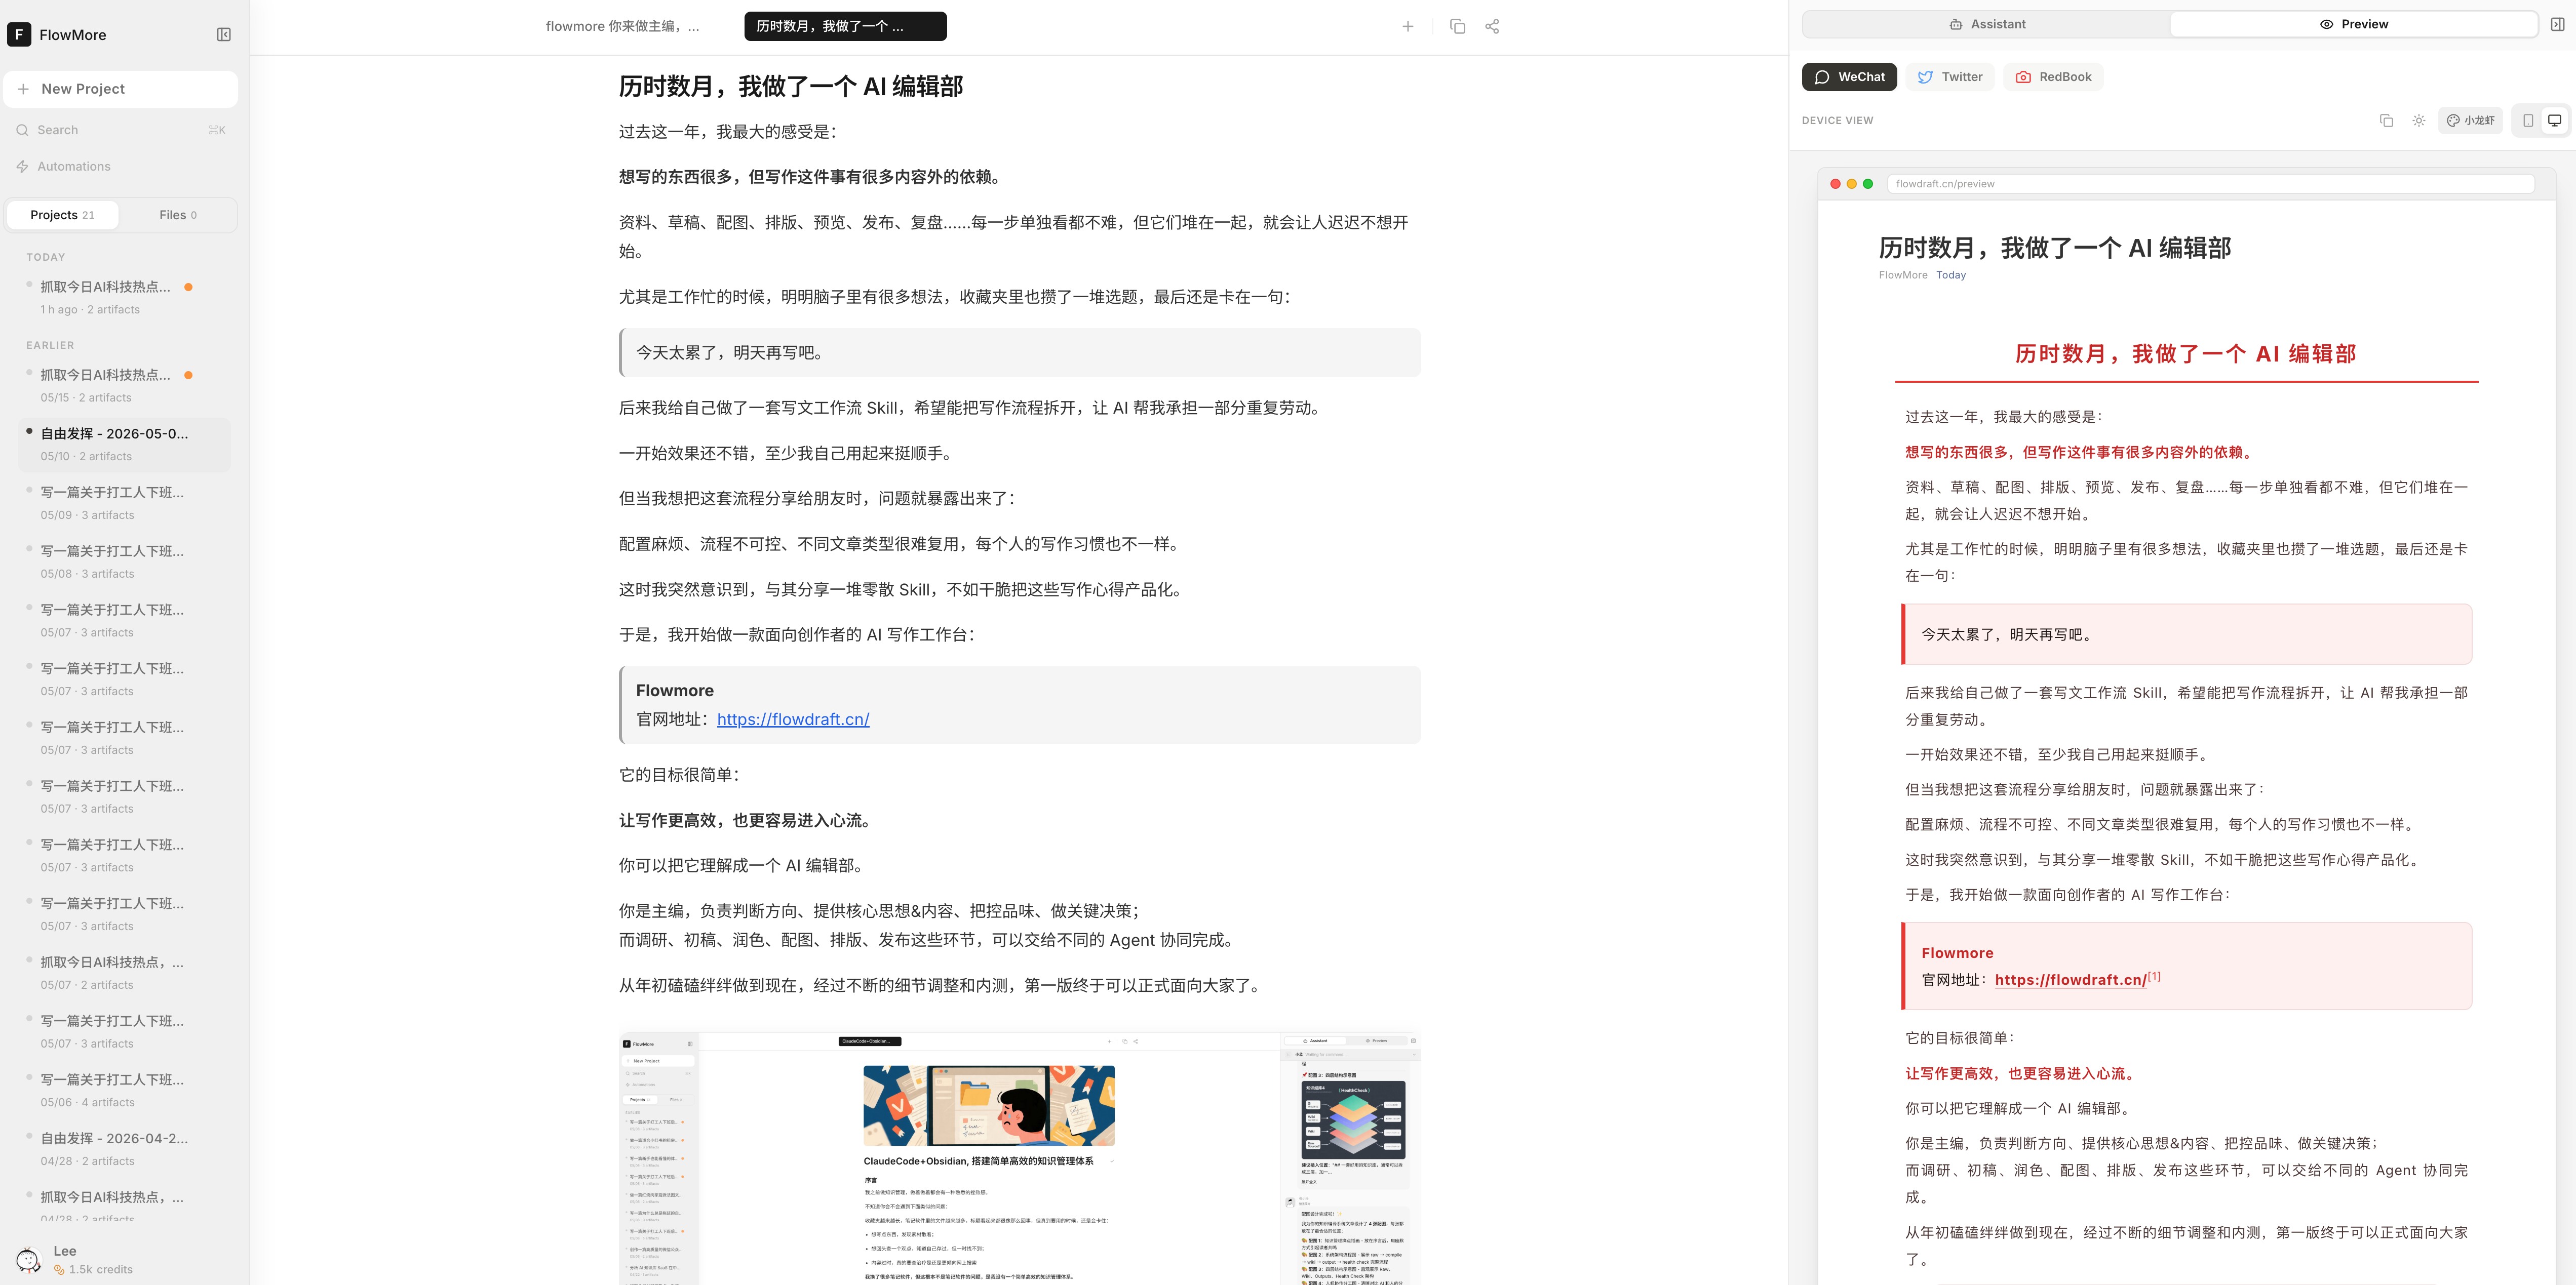Click the TODAY section header

[46, 257]
